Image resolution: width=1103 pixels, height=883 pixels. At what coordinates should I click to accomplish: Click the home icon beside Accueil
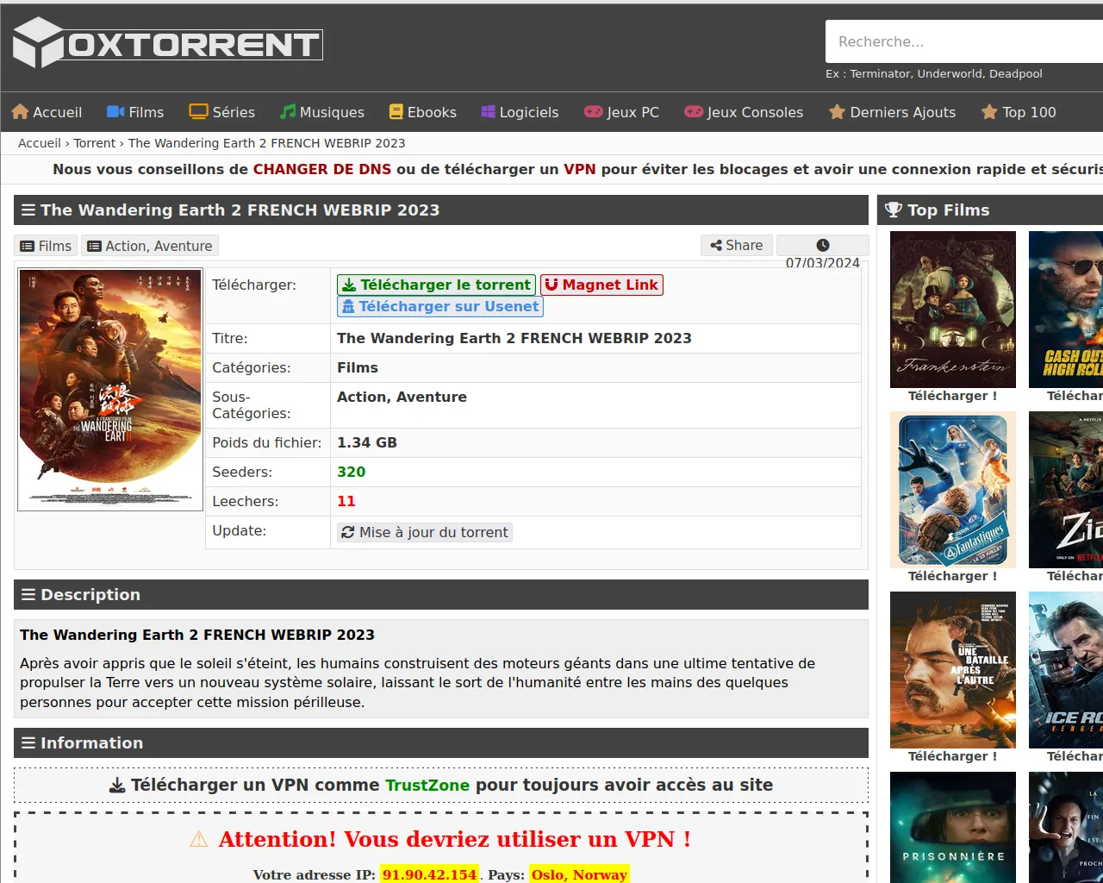pos(21,112)
